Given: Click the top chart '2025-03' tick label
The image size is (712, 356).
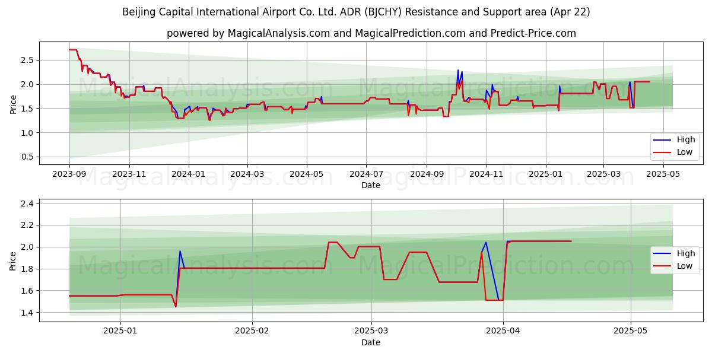Looking at the screenshot, I should point(603,174).
